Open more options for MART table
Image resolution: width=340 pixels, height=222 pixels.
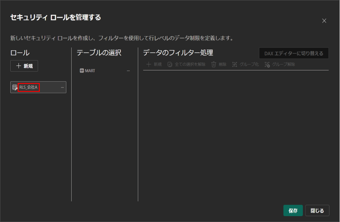[x=128, y=71]
